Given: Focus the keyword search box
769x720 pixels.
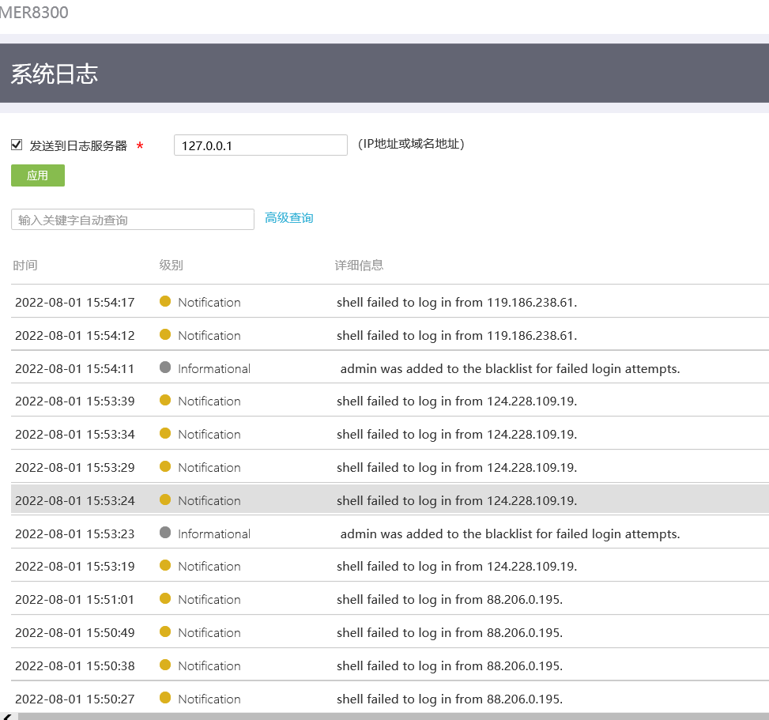Looking at the screenshot, I should [133, 220].
